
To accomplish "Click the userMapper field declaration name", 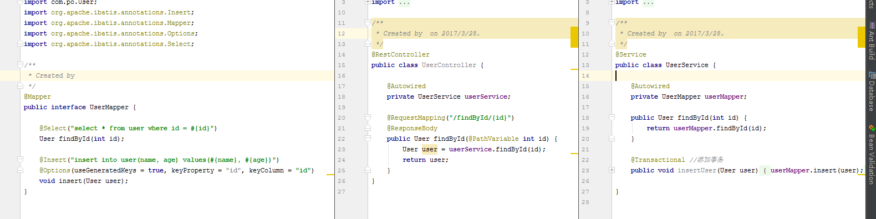I will click(724, 96).
